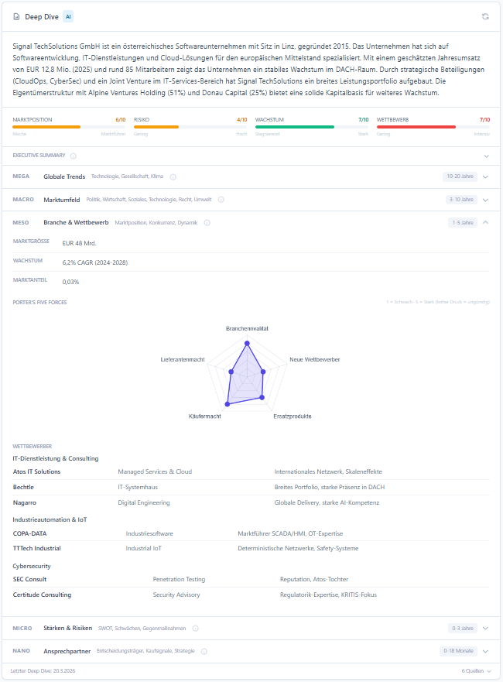Click the 0-18 Monate badge
The image size is (503, 682).
(458, 651)
